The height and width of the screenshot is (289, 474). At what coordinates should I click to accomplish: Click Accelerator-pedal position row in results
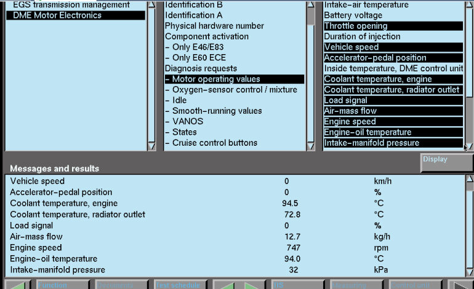235,192
